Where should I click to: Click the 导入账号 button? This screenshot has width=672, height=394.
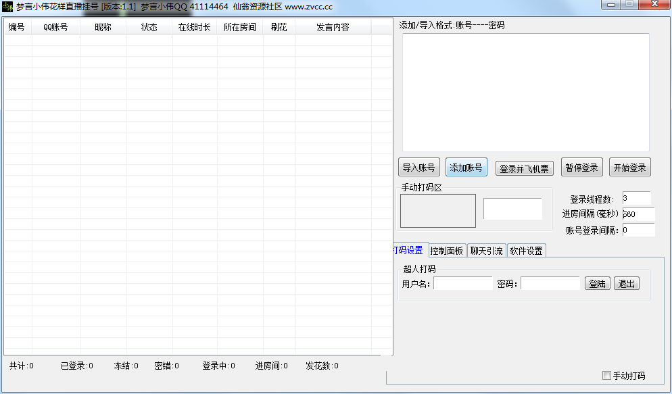[419, 168]
